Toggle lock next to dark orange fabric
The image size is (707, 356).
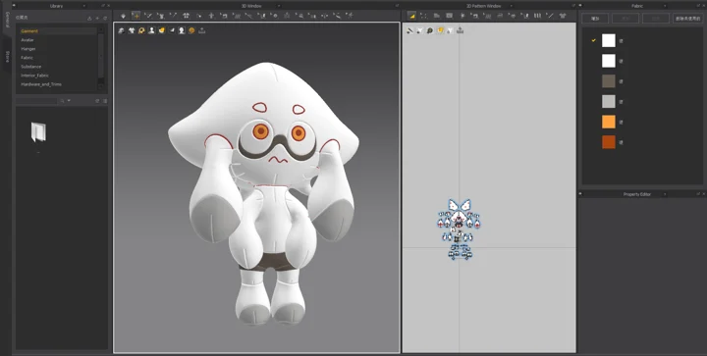tap(621, 142)
